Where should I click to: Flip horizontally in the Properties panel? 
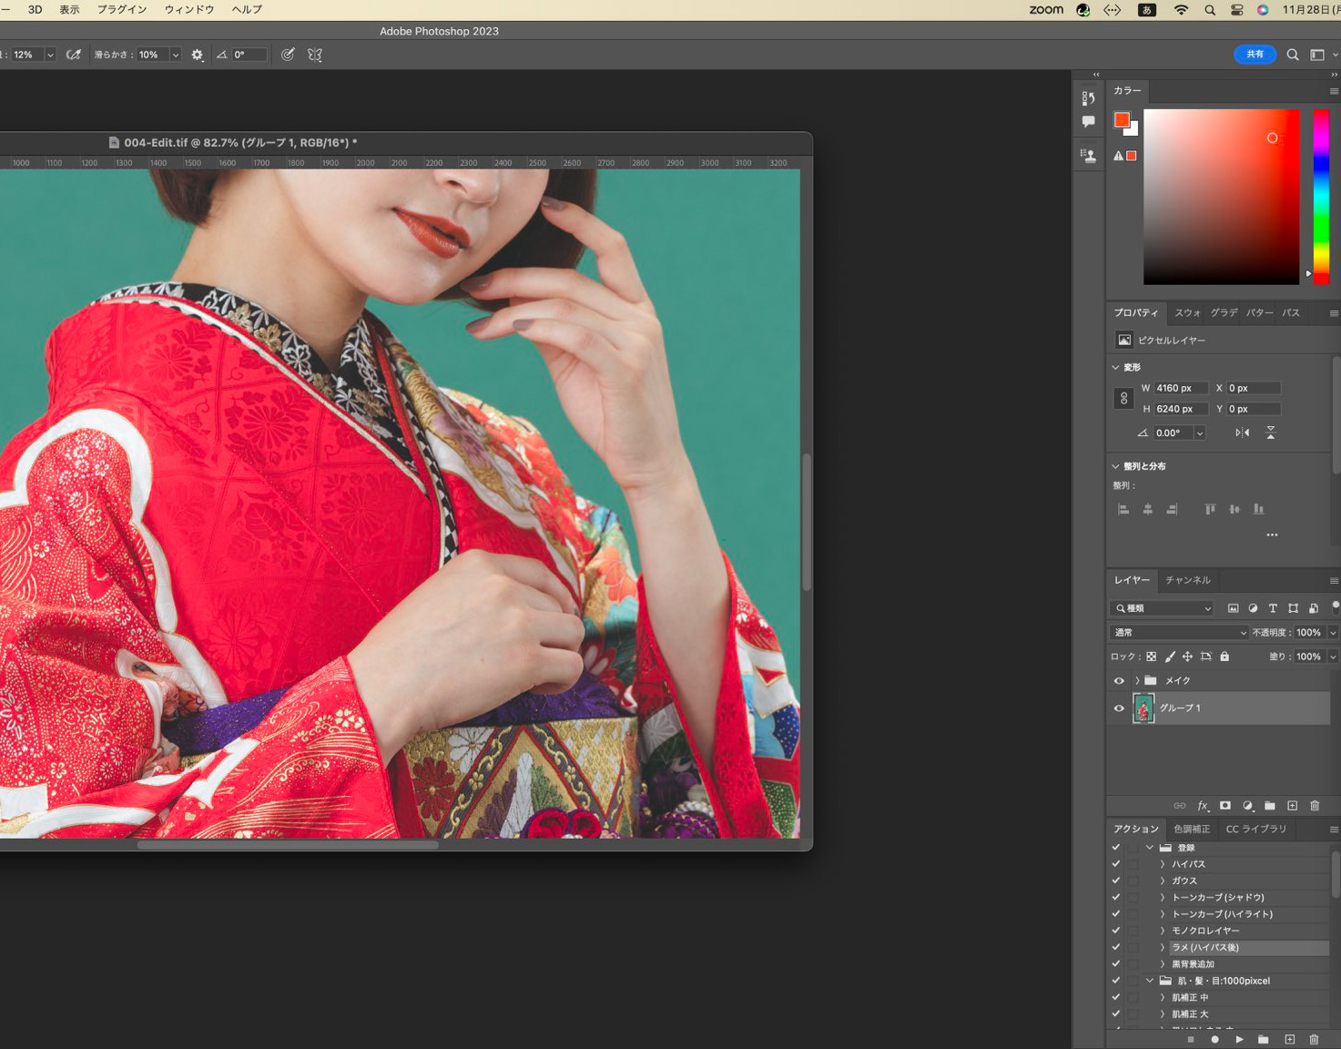point(1243,433)
